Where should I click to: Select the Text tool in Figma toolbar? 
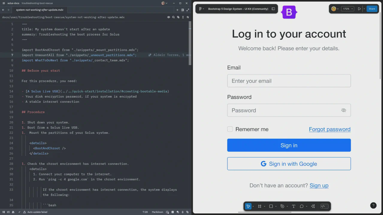coord(293,206)
